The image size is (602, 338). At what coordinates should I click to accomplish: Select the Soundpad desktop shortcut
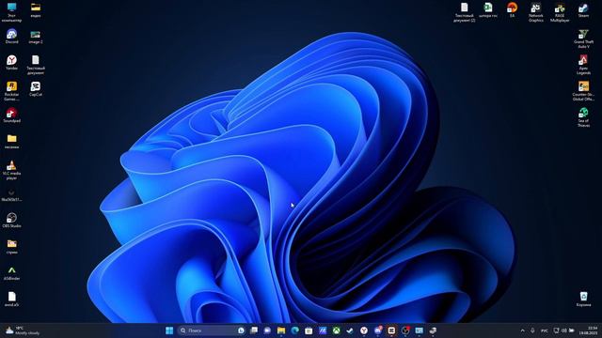(x=11, y=115)
